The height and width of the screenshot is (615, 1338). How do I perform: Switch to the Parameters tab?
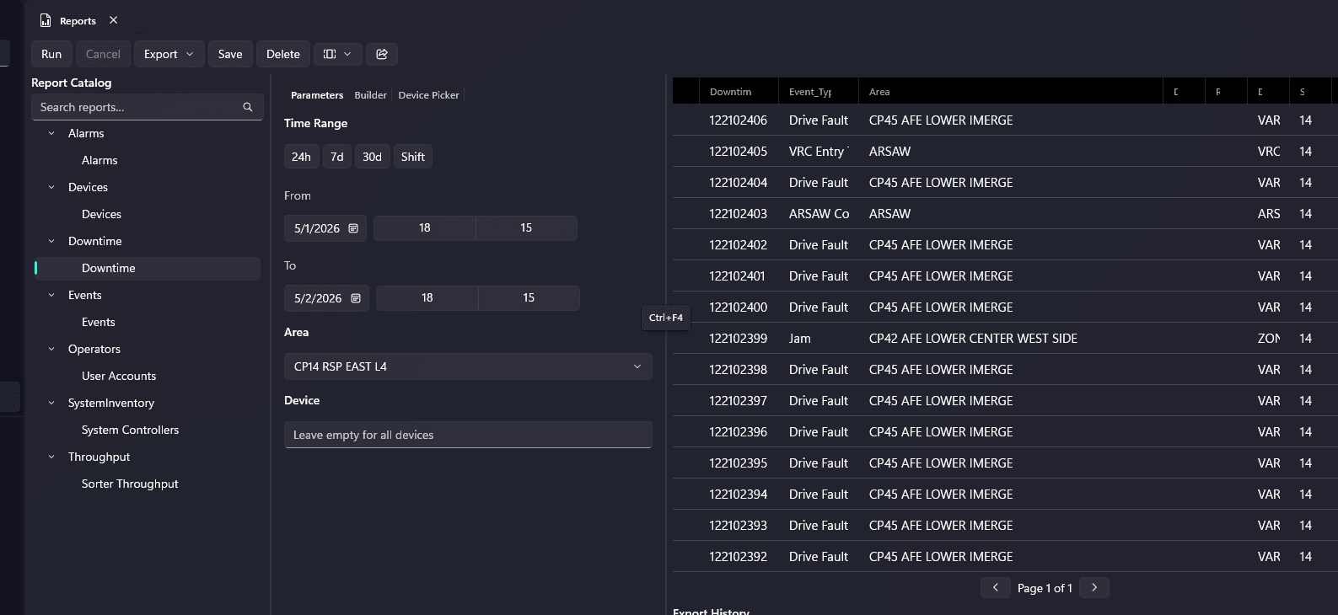tap(317, 95)
